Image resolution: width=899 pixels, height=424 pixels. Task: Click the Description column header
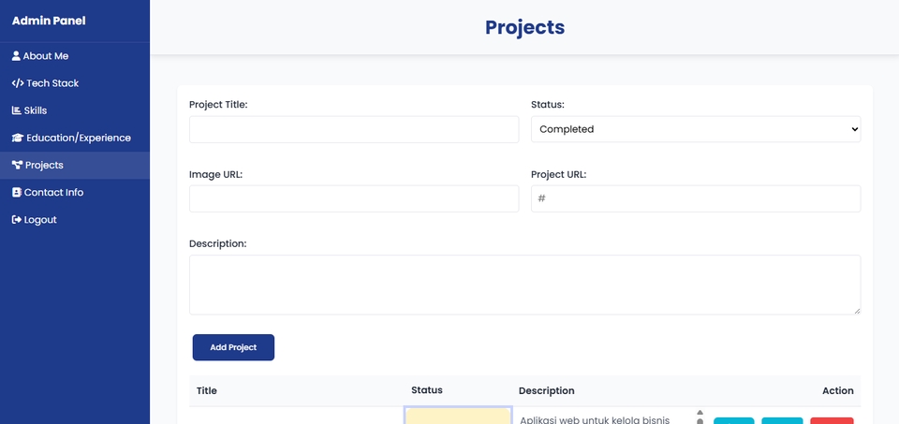(546, 390)
